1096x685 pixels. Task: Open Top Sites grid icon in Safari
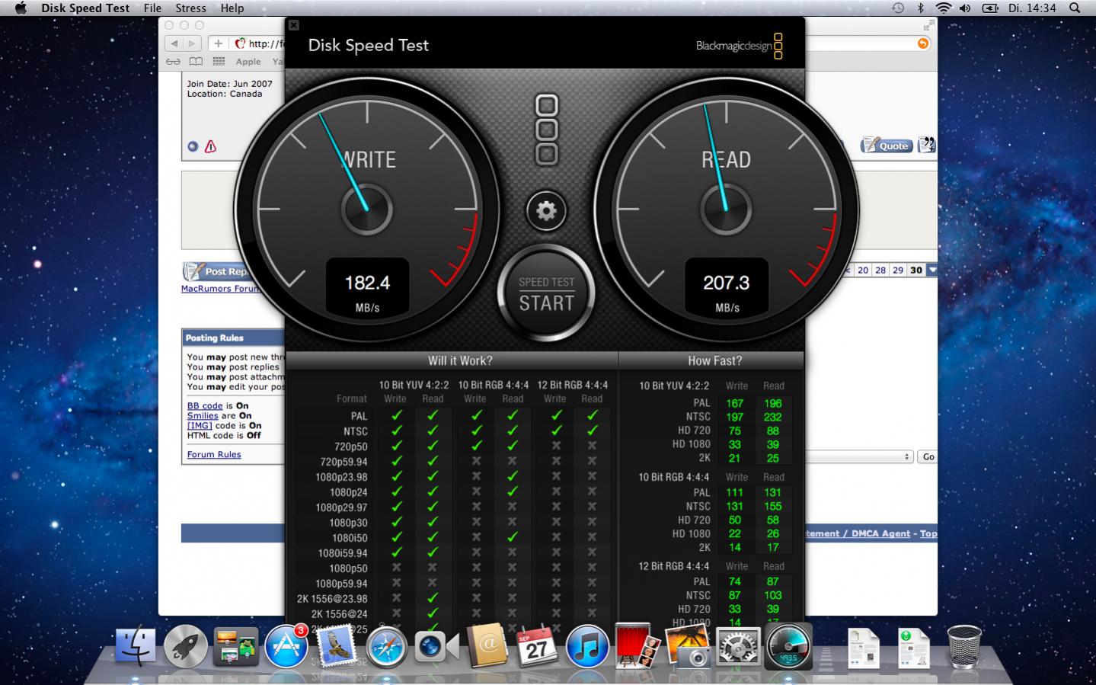coord(219,62)
